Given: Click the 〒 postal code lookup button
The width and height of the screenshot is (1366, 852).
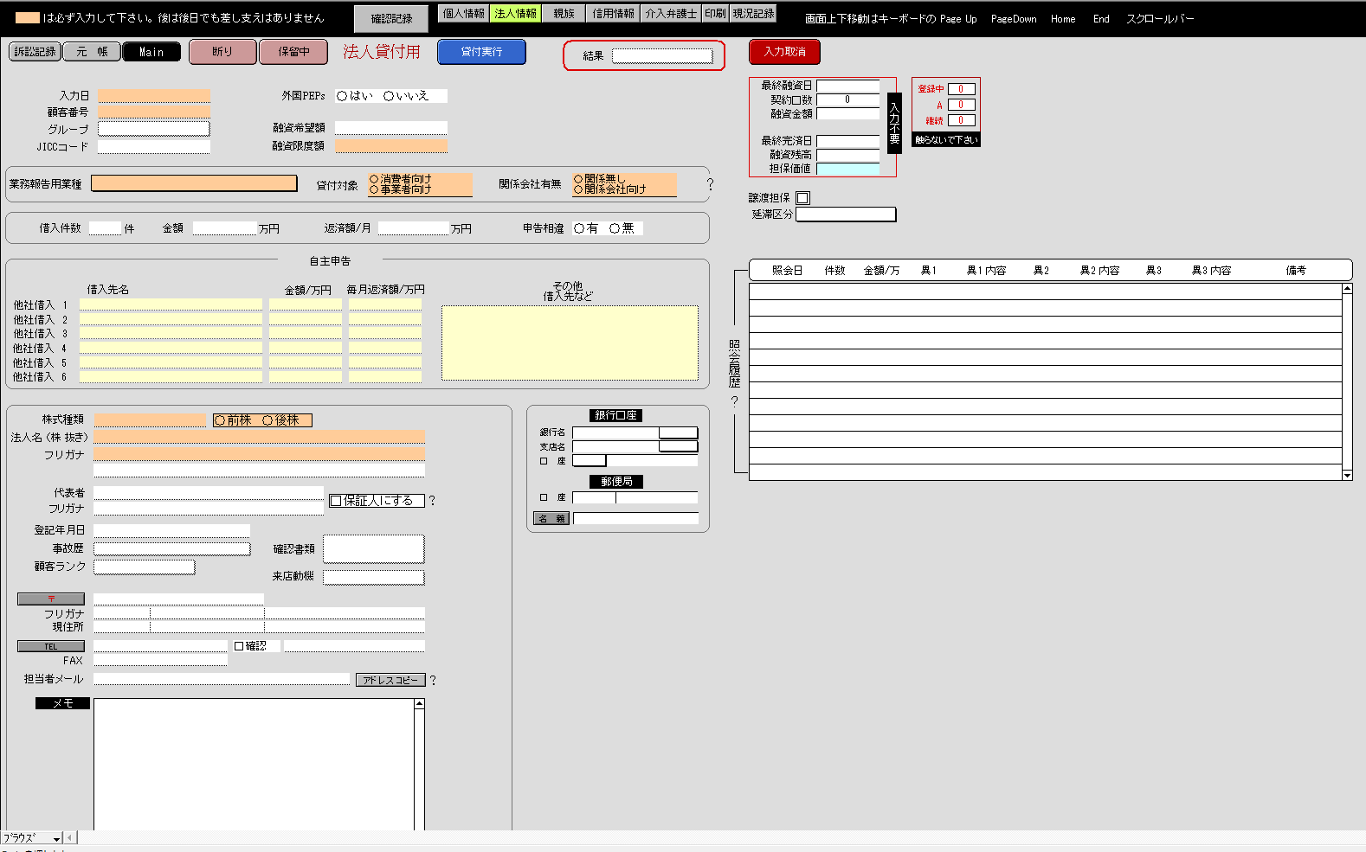Looking at the screenshot, I should point(51,599).
